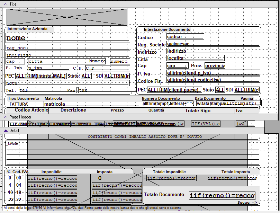Click the 'Intestazione Azienda' label
The image size is (280, 213).
(27, 29)
